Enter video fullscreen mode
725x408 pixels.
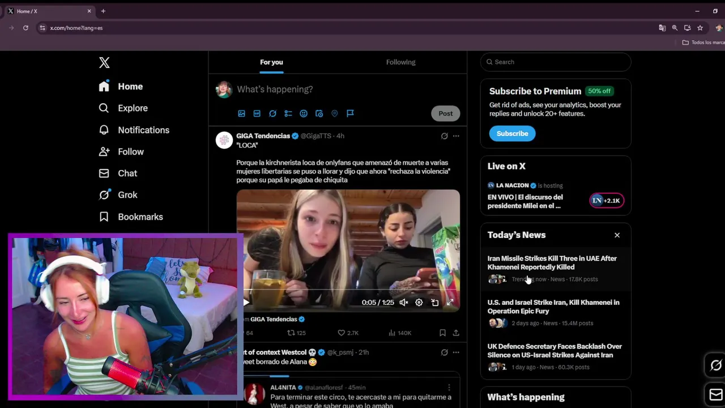point(450,303)
